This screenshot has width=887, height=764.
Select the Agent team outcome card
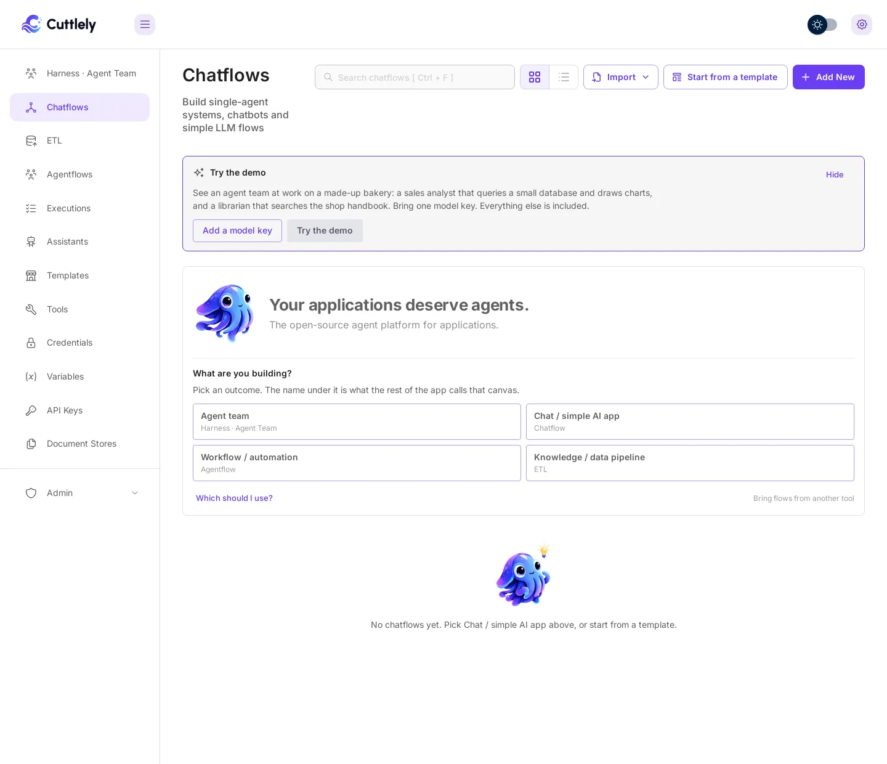pos(357,421)
